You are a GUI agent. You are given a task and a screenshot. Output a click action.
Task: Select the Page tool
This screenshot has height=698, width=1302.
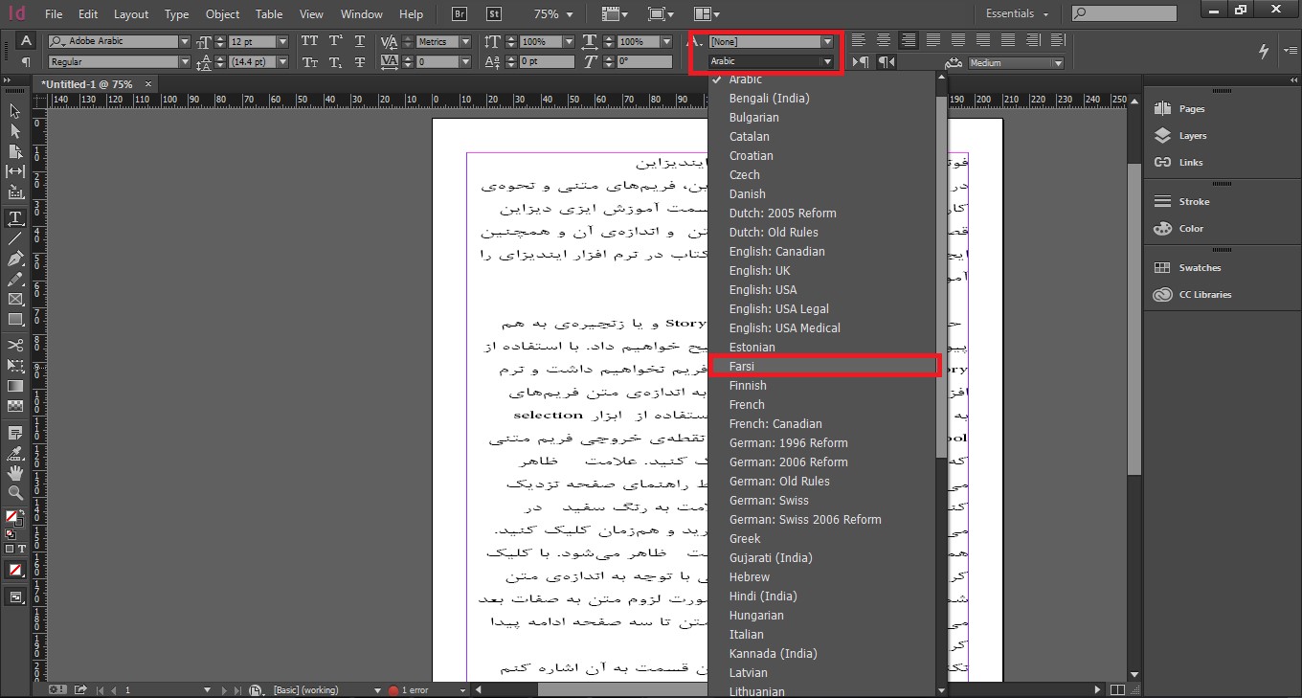[x=15, y=151]
